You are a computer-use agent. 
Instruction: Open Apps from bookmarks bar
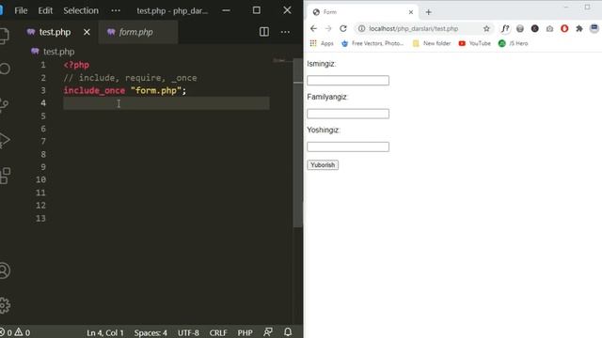(322, 43)
